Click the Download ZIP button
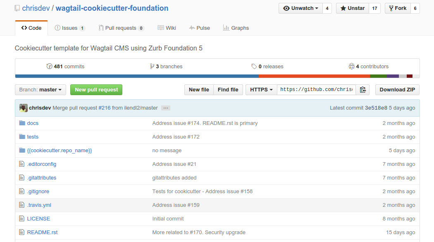This screenshot has height=242, width=434. [x=397, y=90]
